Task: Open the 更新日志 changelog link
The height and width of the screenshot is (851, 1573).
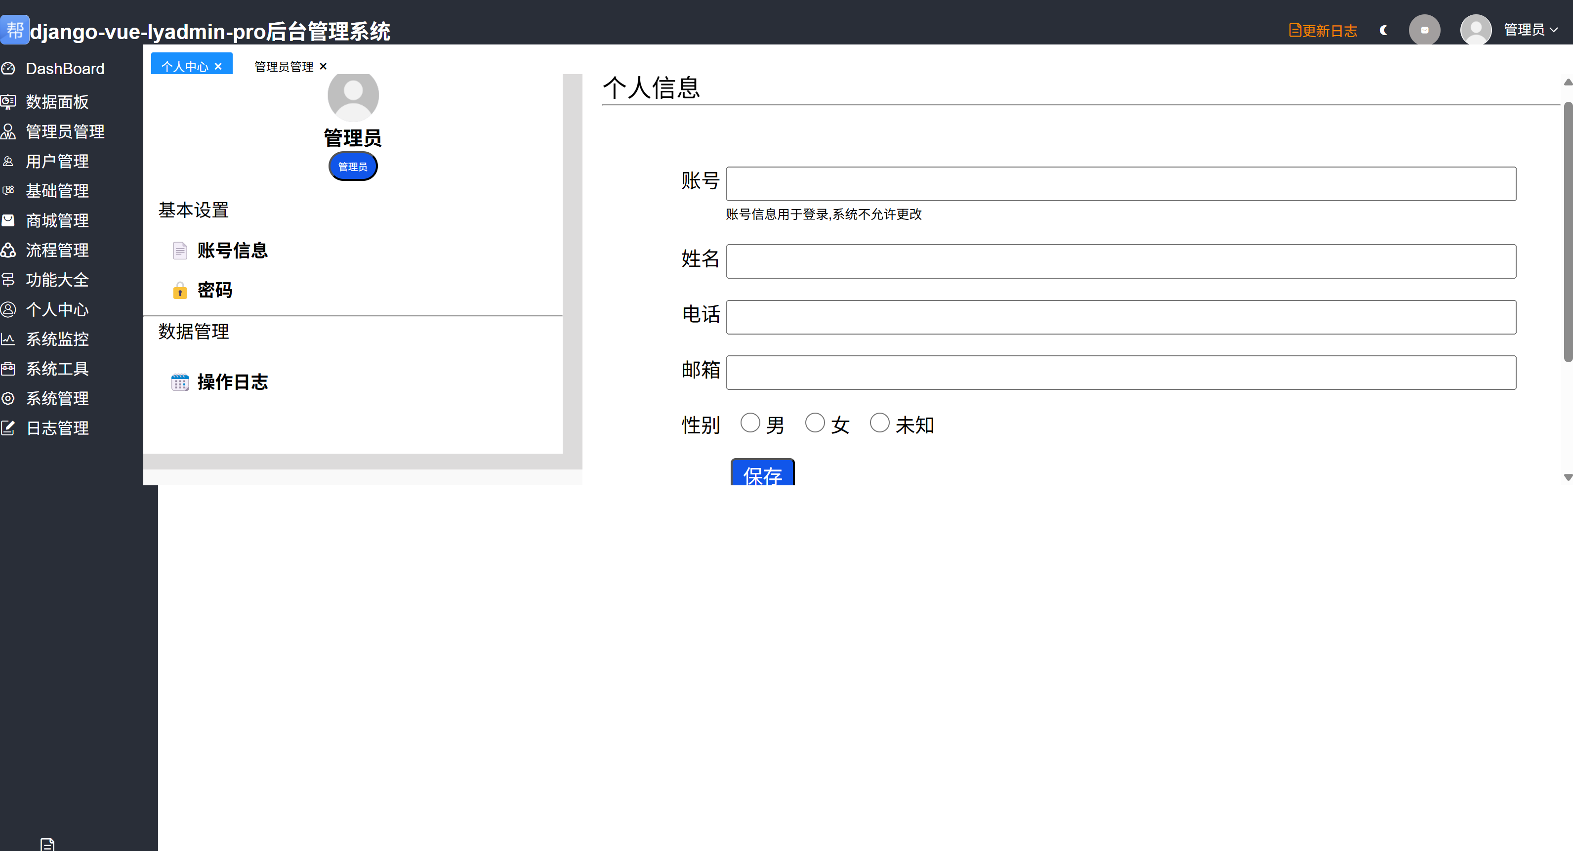Action: point(1323,31)
